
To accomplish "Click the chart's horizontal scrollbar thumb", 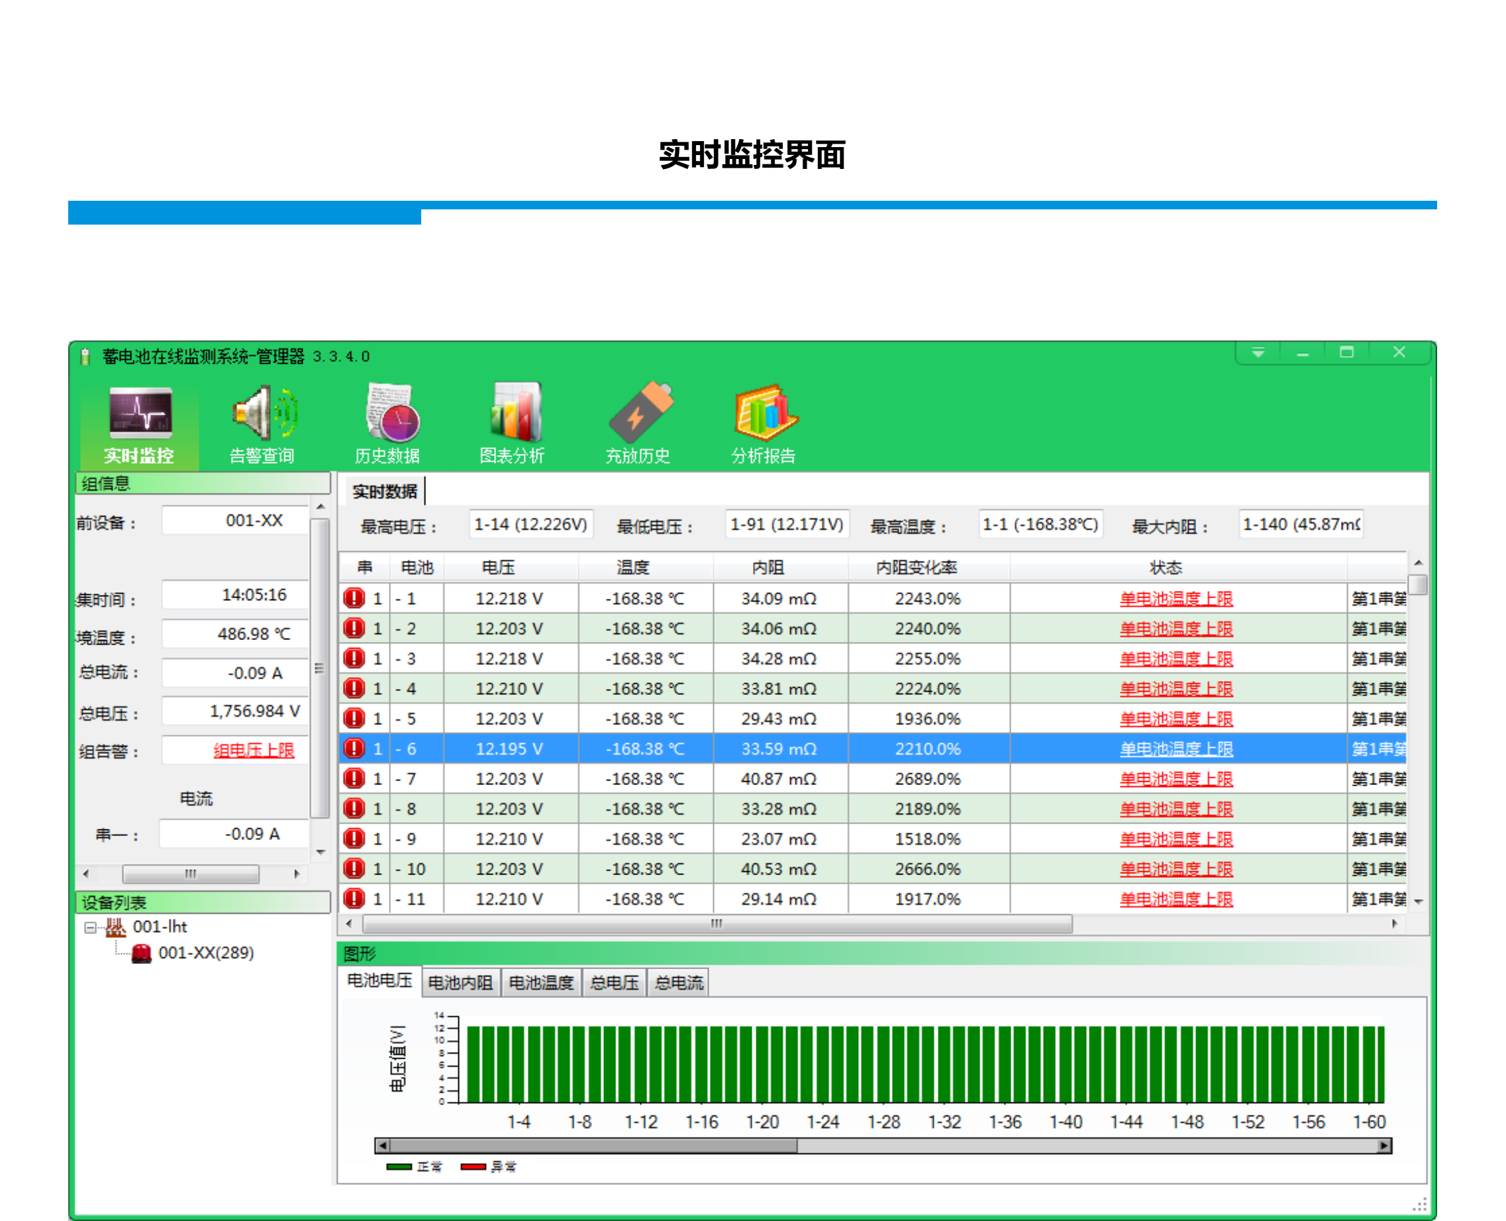I will coord(592,1145).
